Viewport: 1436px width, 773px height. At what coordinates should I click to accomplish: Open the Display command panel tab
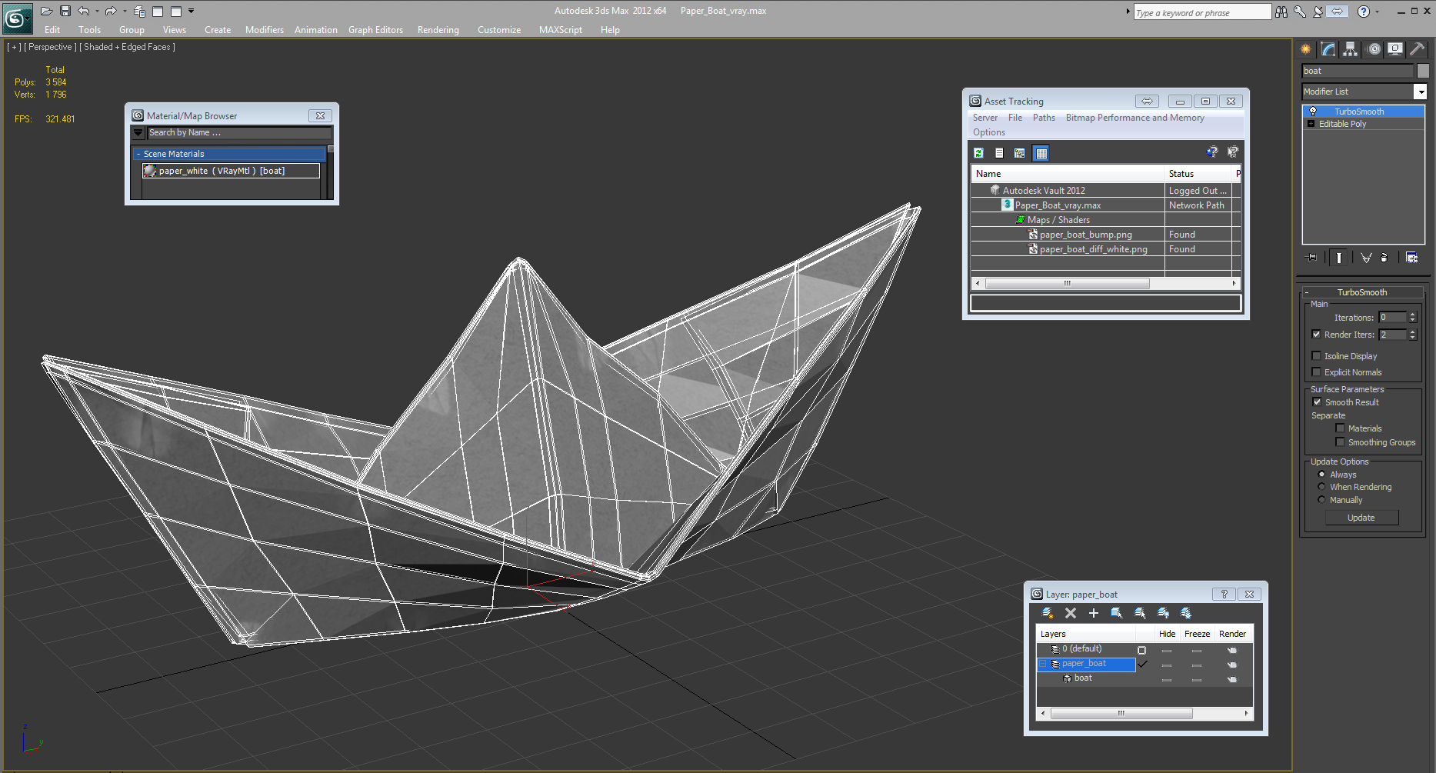click(1395, 49)
